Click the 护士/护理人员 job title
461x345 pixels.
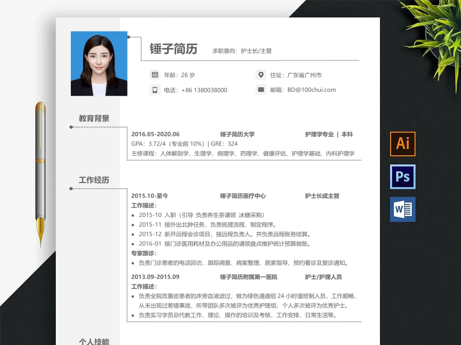click(x=323, y=277)
